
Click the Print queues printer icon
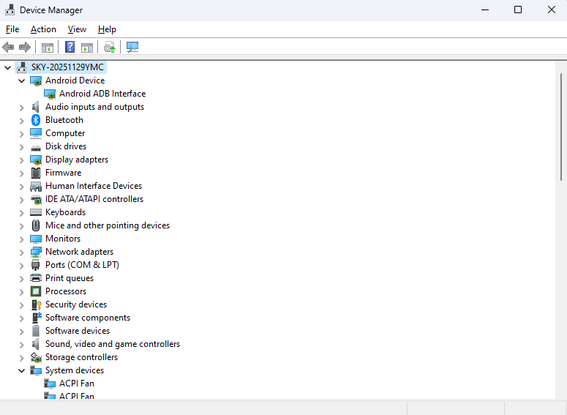tap(36, 278)
